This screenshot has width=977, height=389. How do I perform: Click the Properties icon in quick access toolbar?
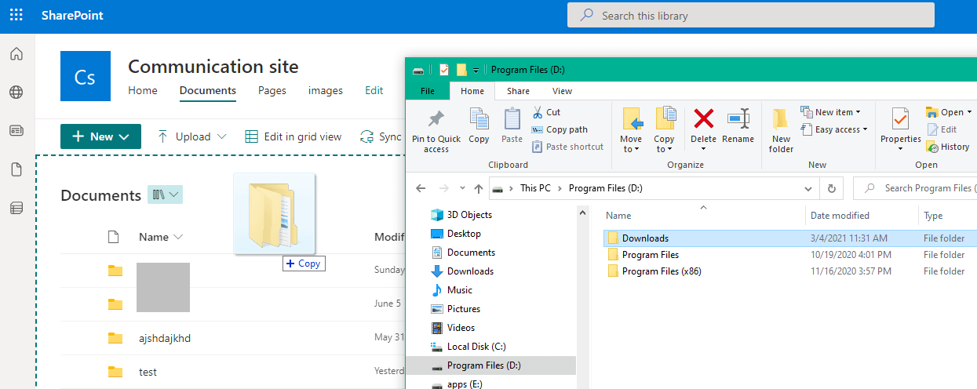[x=444, y=70]
